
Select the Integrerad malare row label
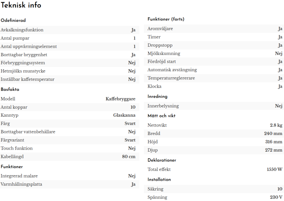click(x=19, y=176)
